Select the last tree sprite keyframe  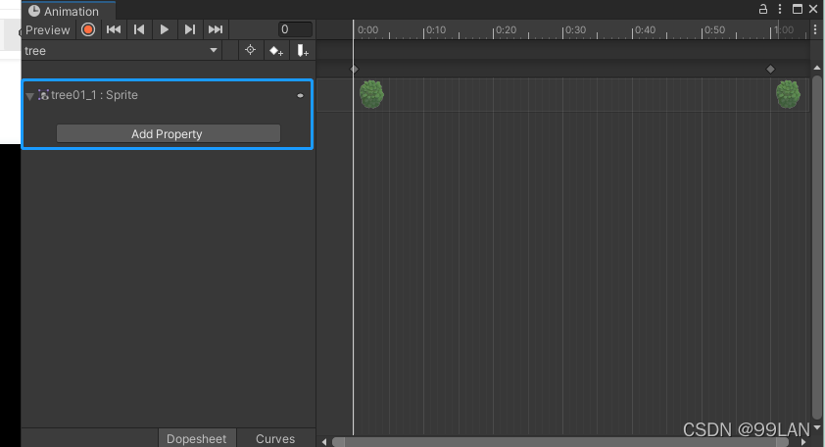tap(788, 95)
